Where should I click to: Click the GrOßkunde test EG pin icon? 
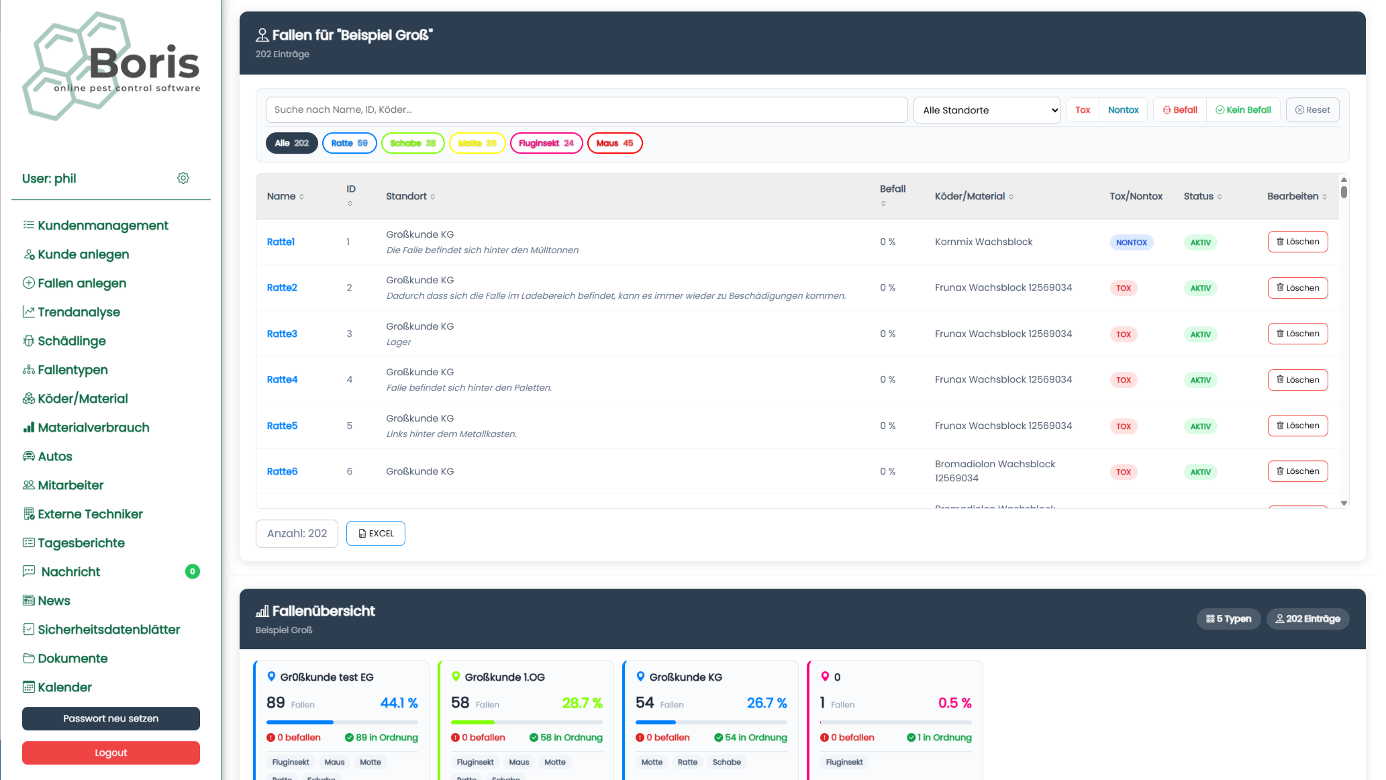(x=272, y=677)
